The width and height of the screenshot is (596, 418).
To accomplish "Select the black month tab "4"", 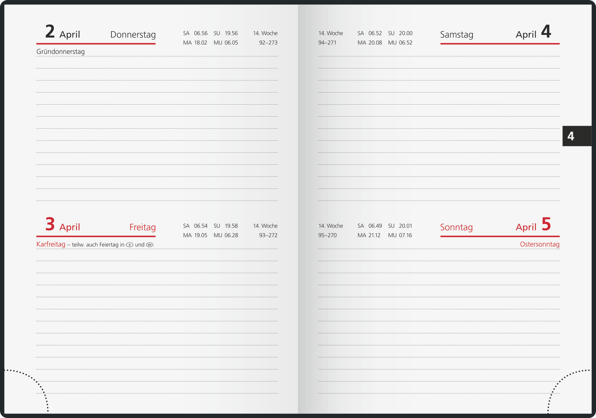I will click(576, 136).
